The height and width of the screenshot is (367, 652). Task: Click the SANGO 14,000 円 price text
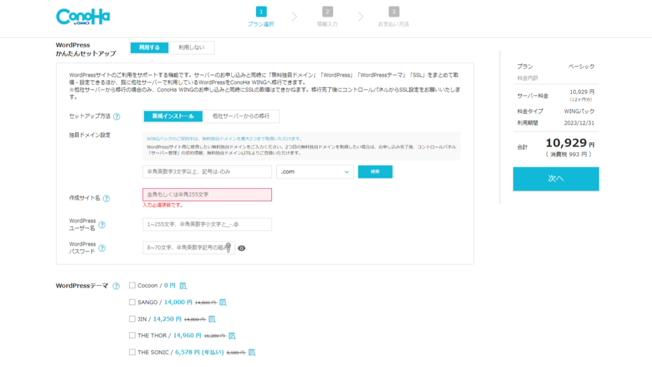click(x=178, y=302)
